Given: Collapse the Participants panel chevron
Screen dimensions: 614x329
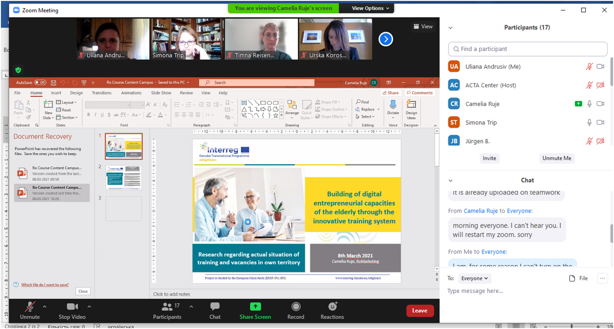Looking at the screenshot, I should click(x=450, y=28).
